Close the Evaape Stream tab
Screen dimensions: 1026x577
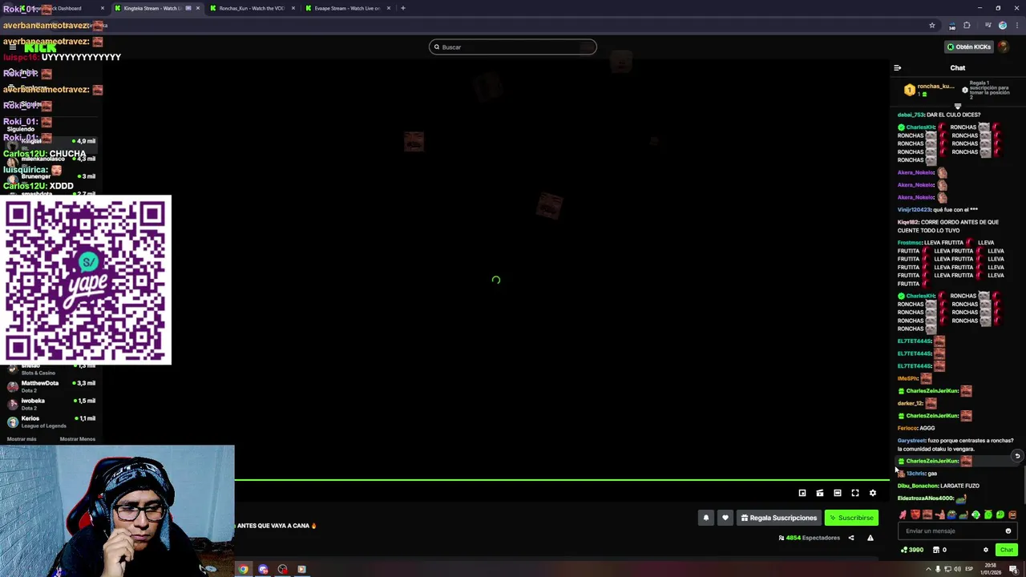point(389,8)
